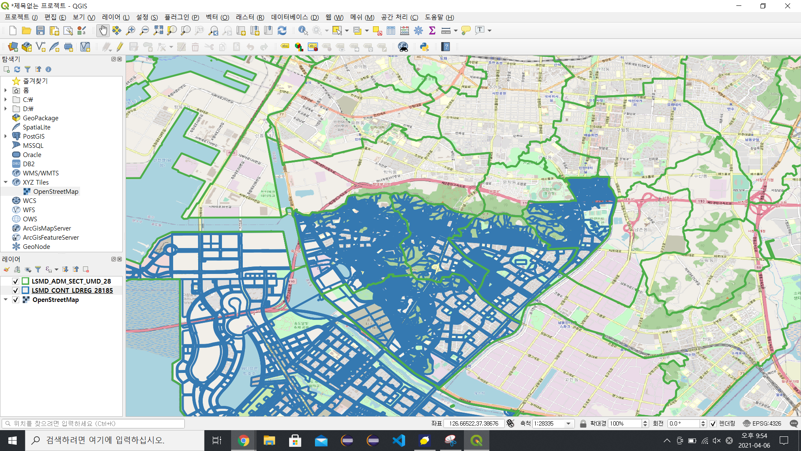This screenshot has width=801, height=451.
Task: Select the Pan Map hand tool
Action: pos(103,30)
